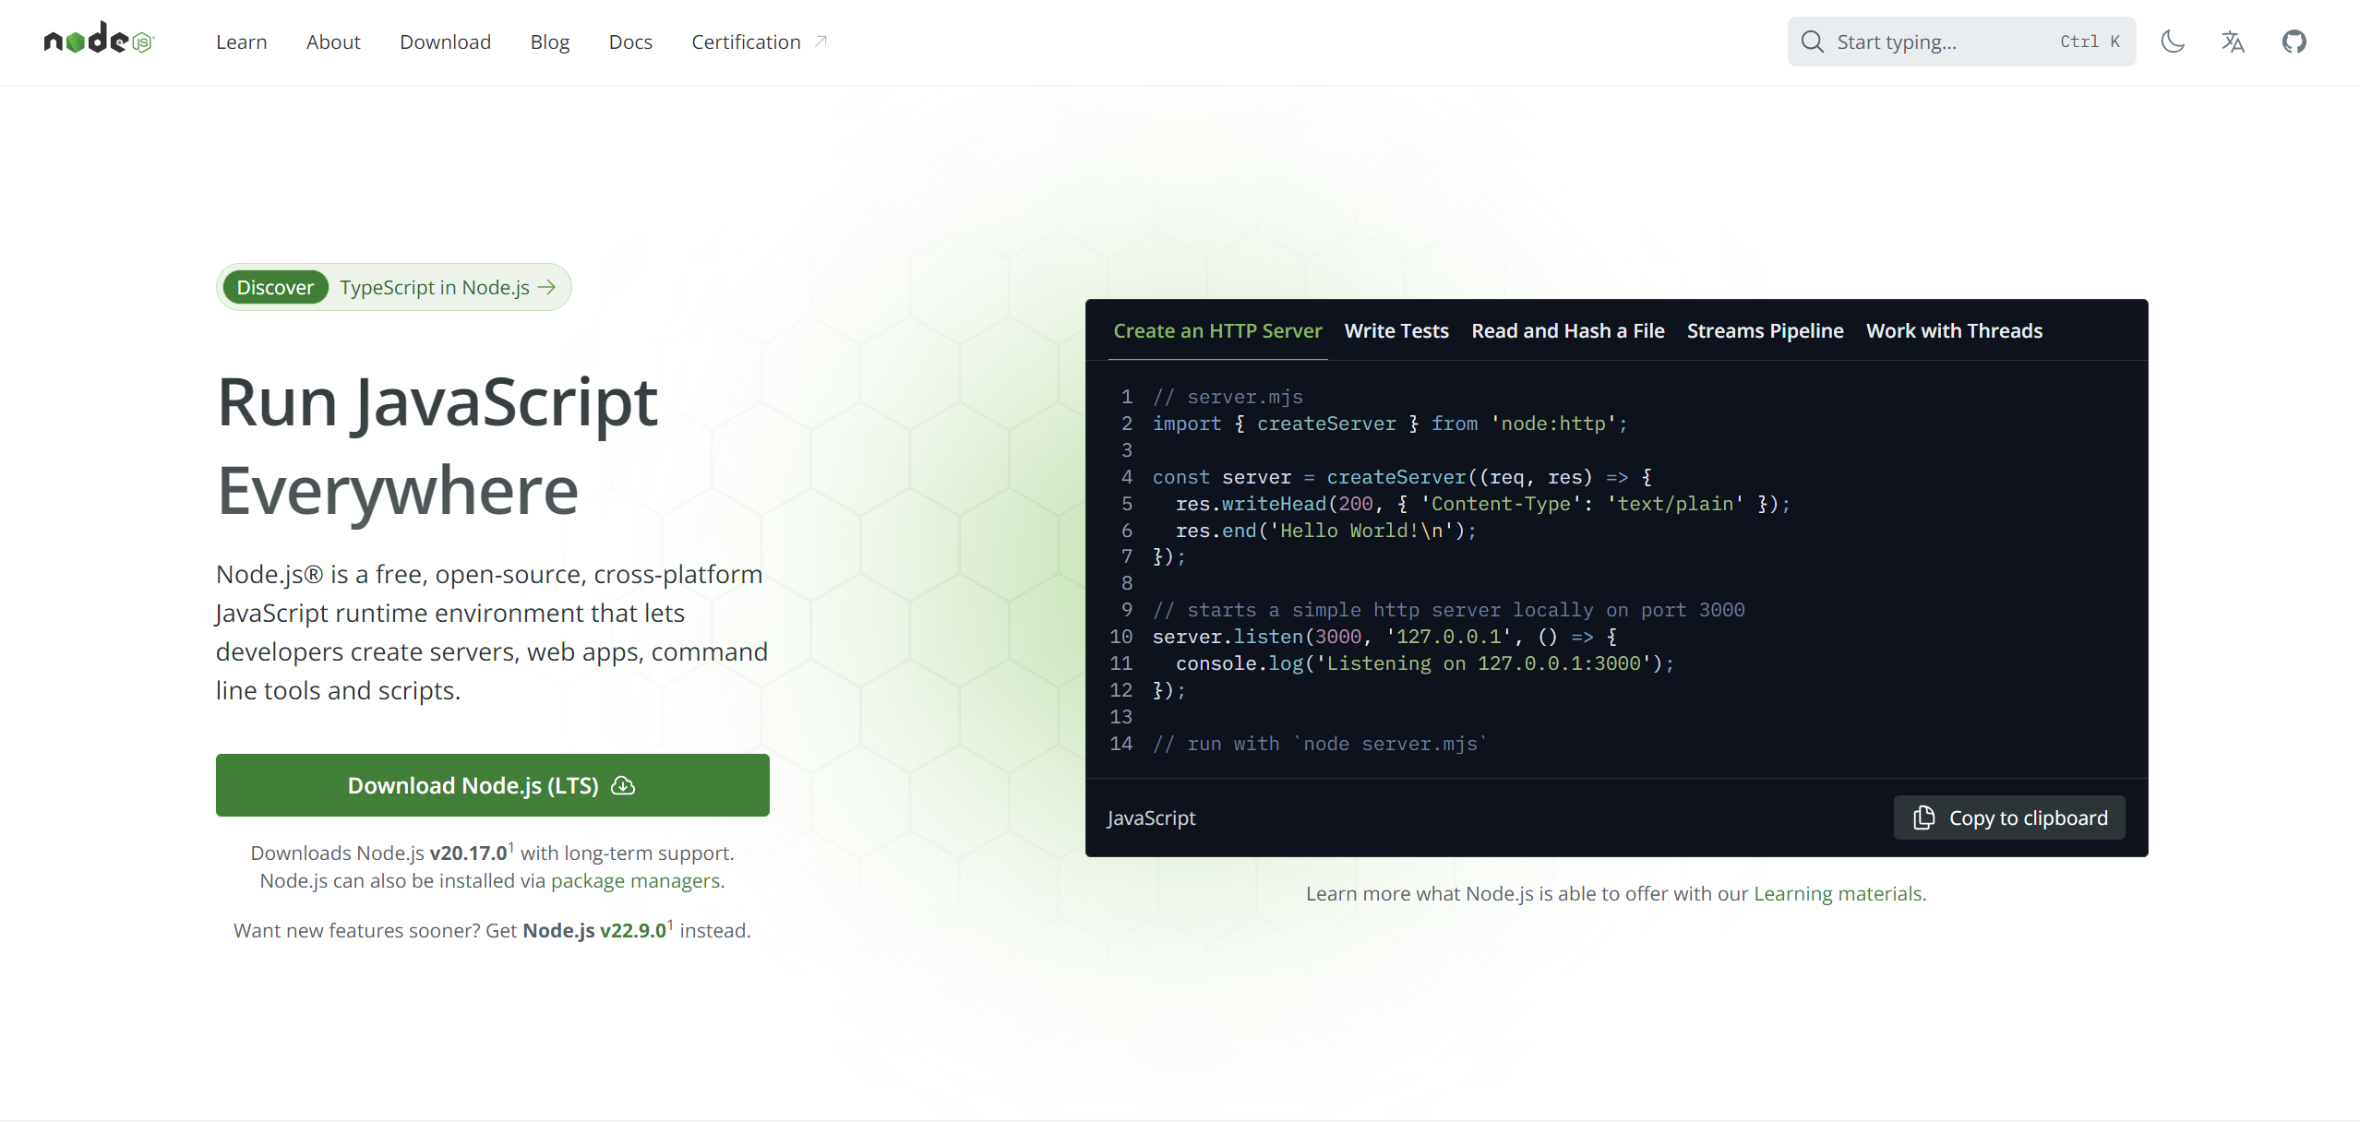Click the Certification external link arrow

tap(821, 42)
